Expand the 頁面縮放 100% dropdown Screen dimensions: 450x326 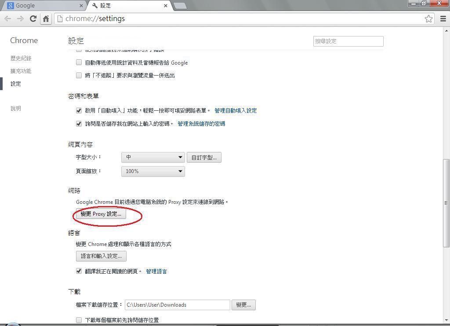tap(153, 171)
